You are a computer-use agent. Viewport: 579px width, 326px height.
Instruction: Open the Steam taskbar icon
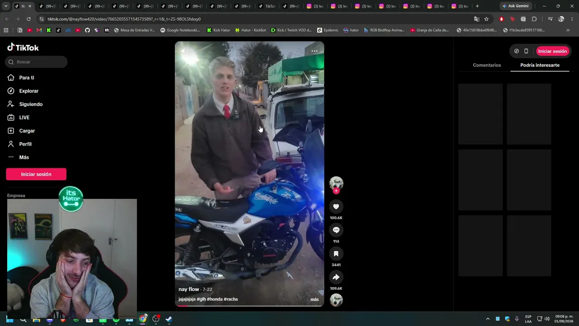169,319
